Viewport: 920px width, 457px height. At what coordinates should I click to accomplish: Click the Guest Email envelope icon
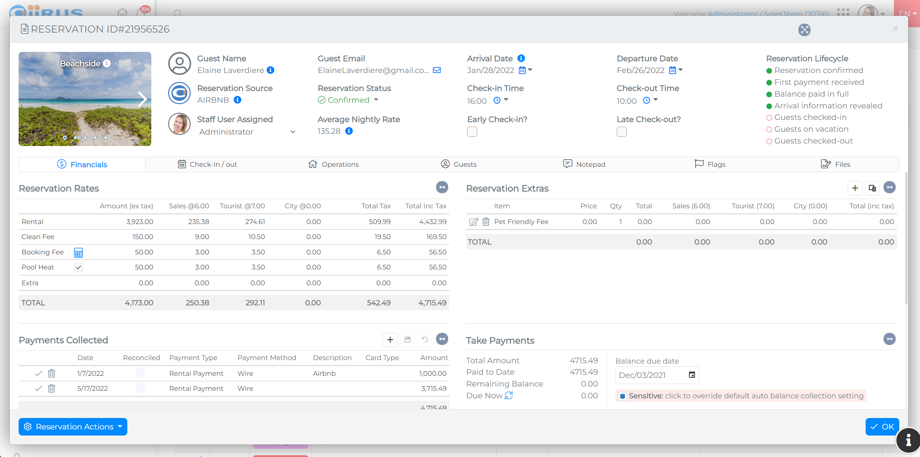click(436, 70)
